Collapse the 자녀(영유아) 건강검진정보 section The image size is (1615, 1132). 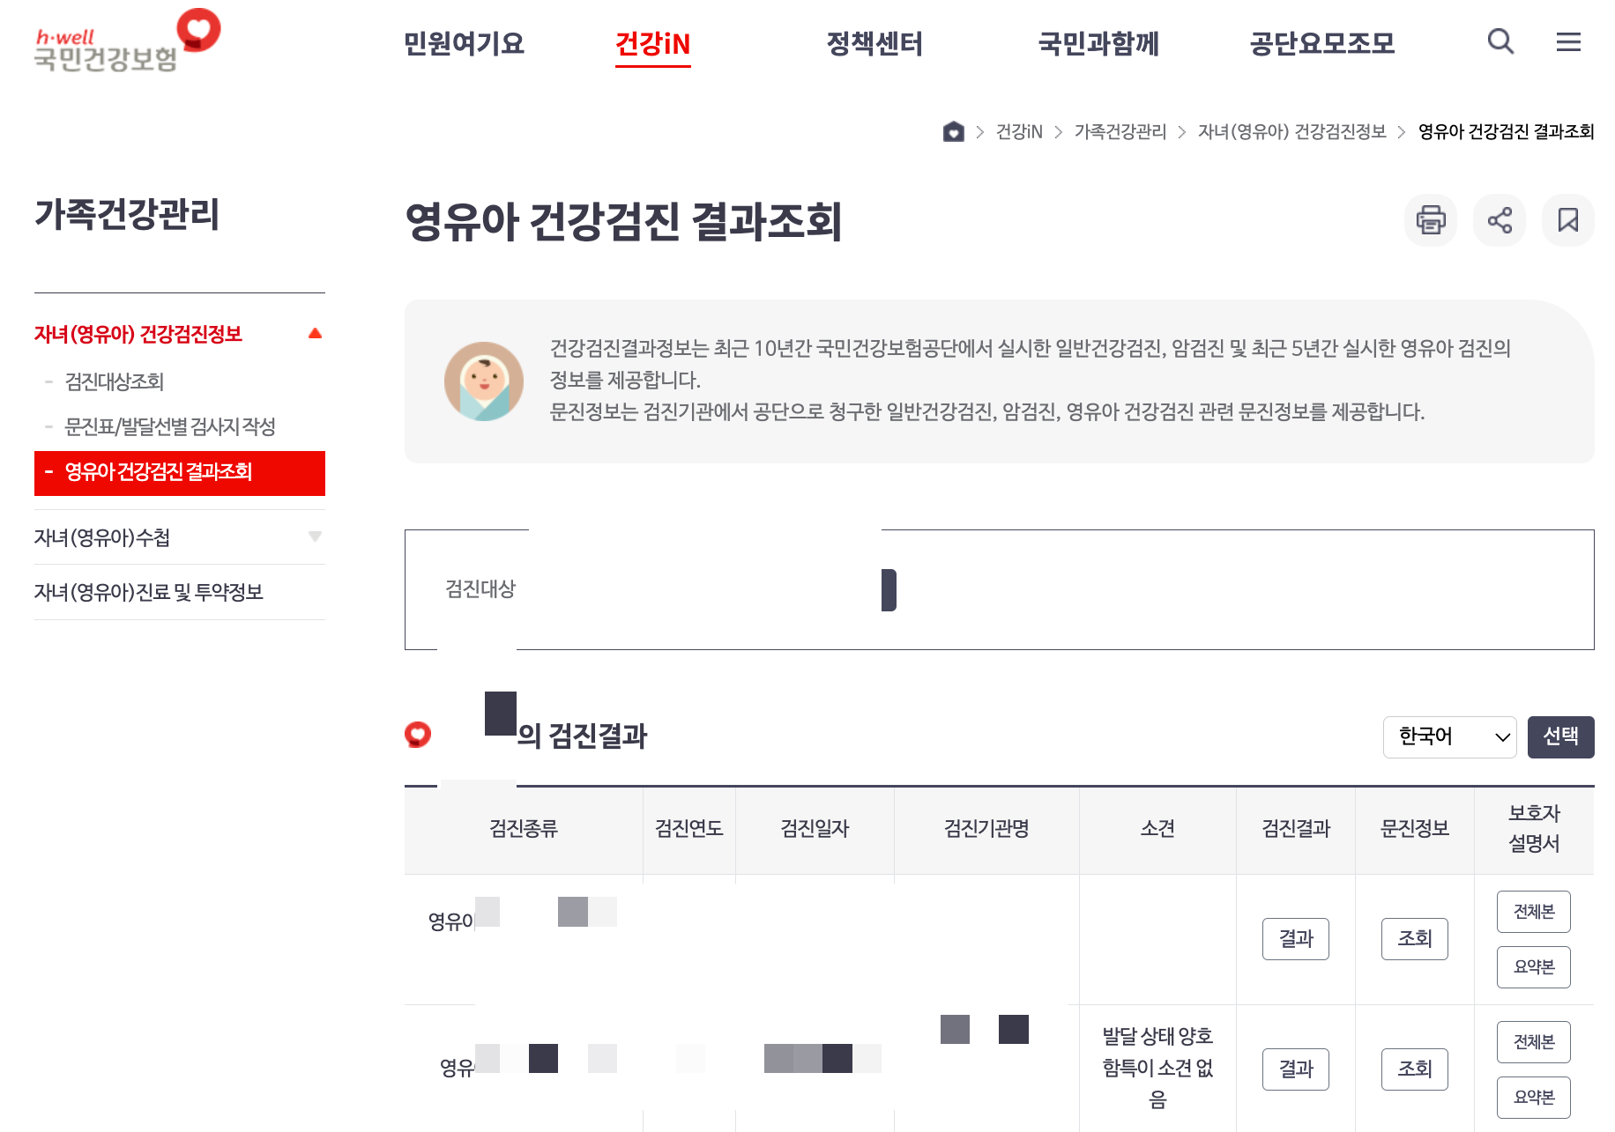(315, 332)
